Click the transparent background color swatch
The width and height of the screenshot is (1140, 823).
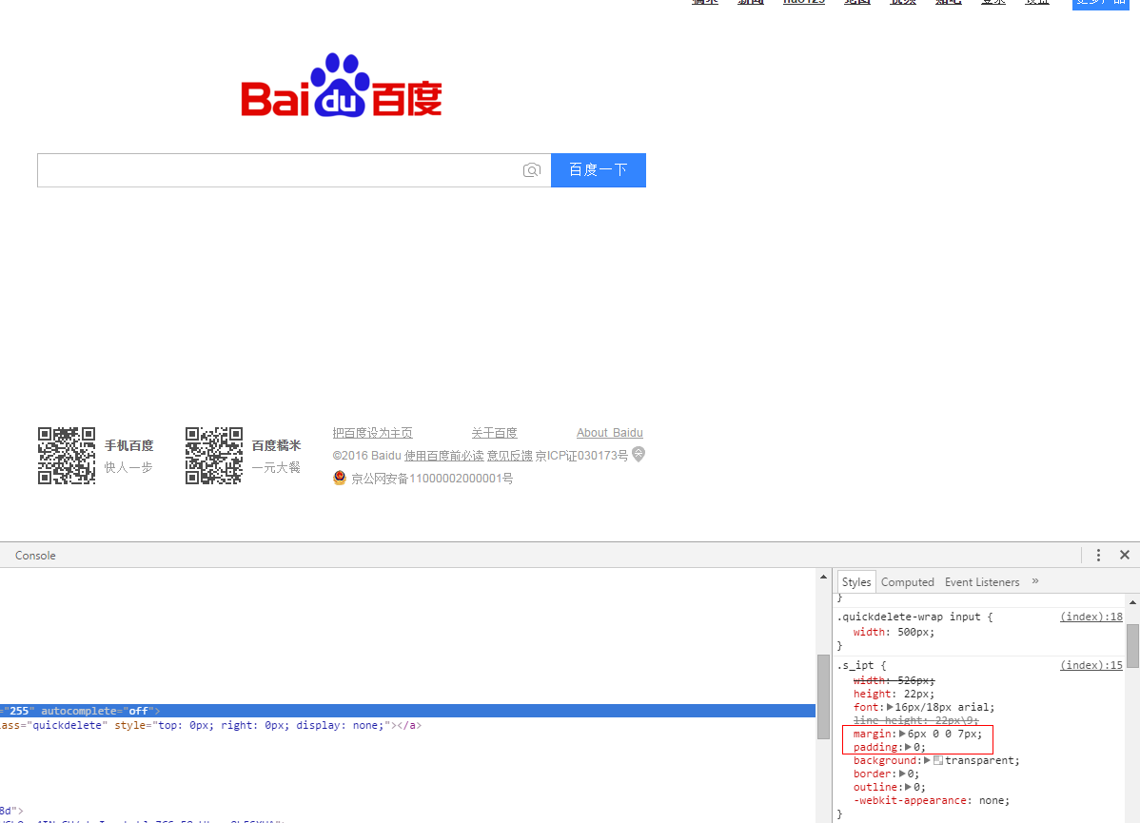(x=938, y=760)
